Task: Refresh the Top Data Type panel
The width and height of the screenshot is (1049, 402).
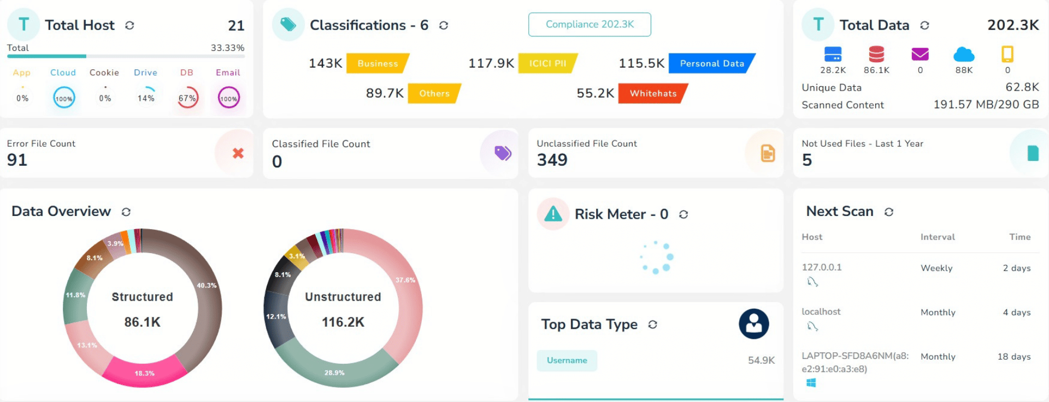Action: [x=653, y=325]
